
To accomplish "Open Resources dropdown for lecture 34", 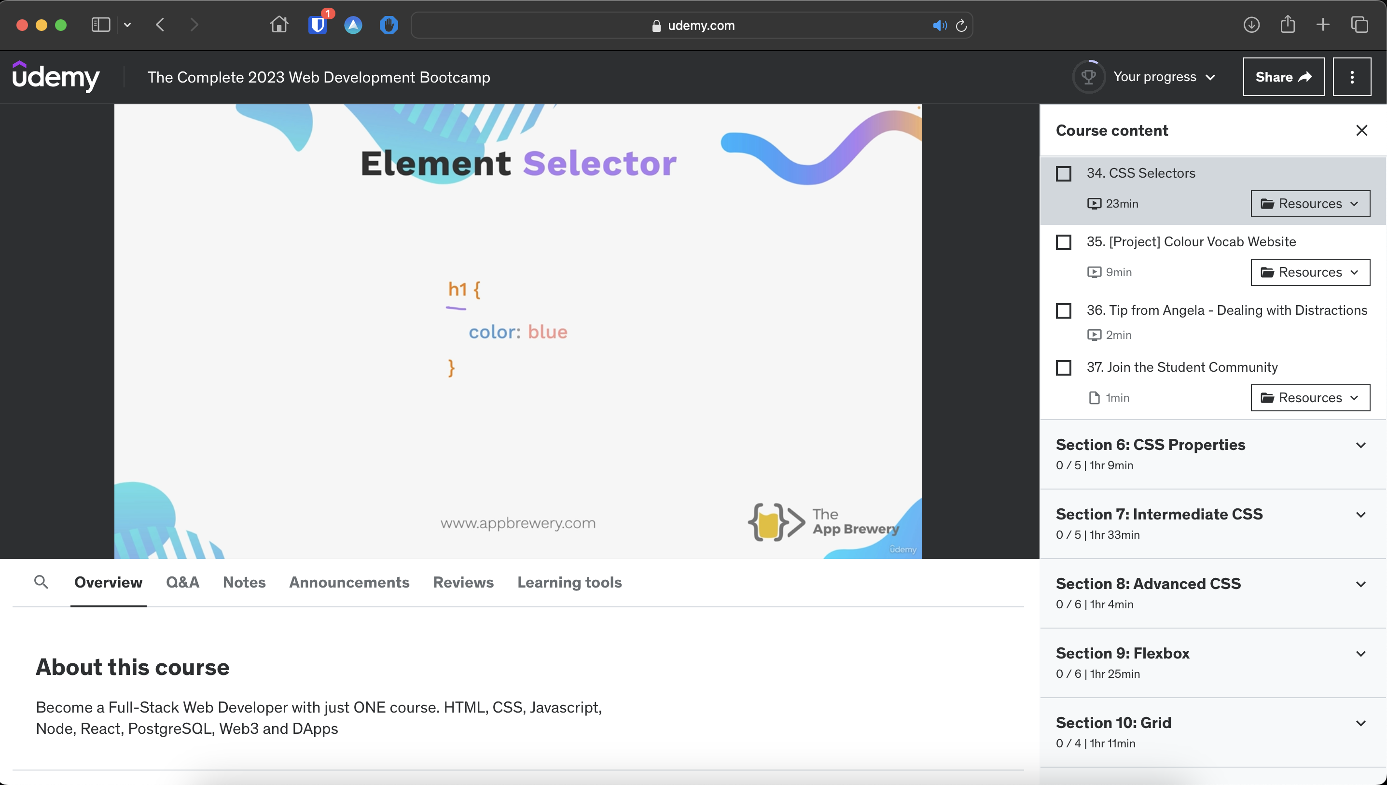I will 1310,204.
